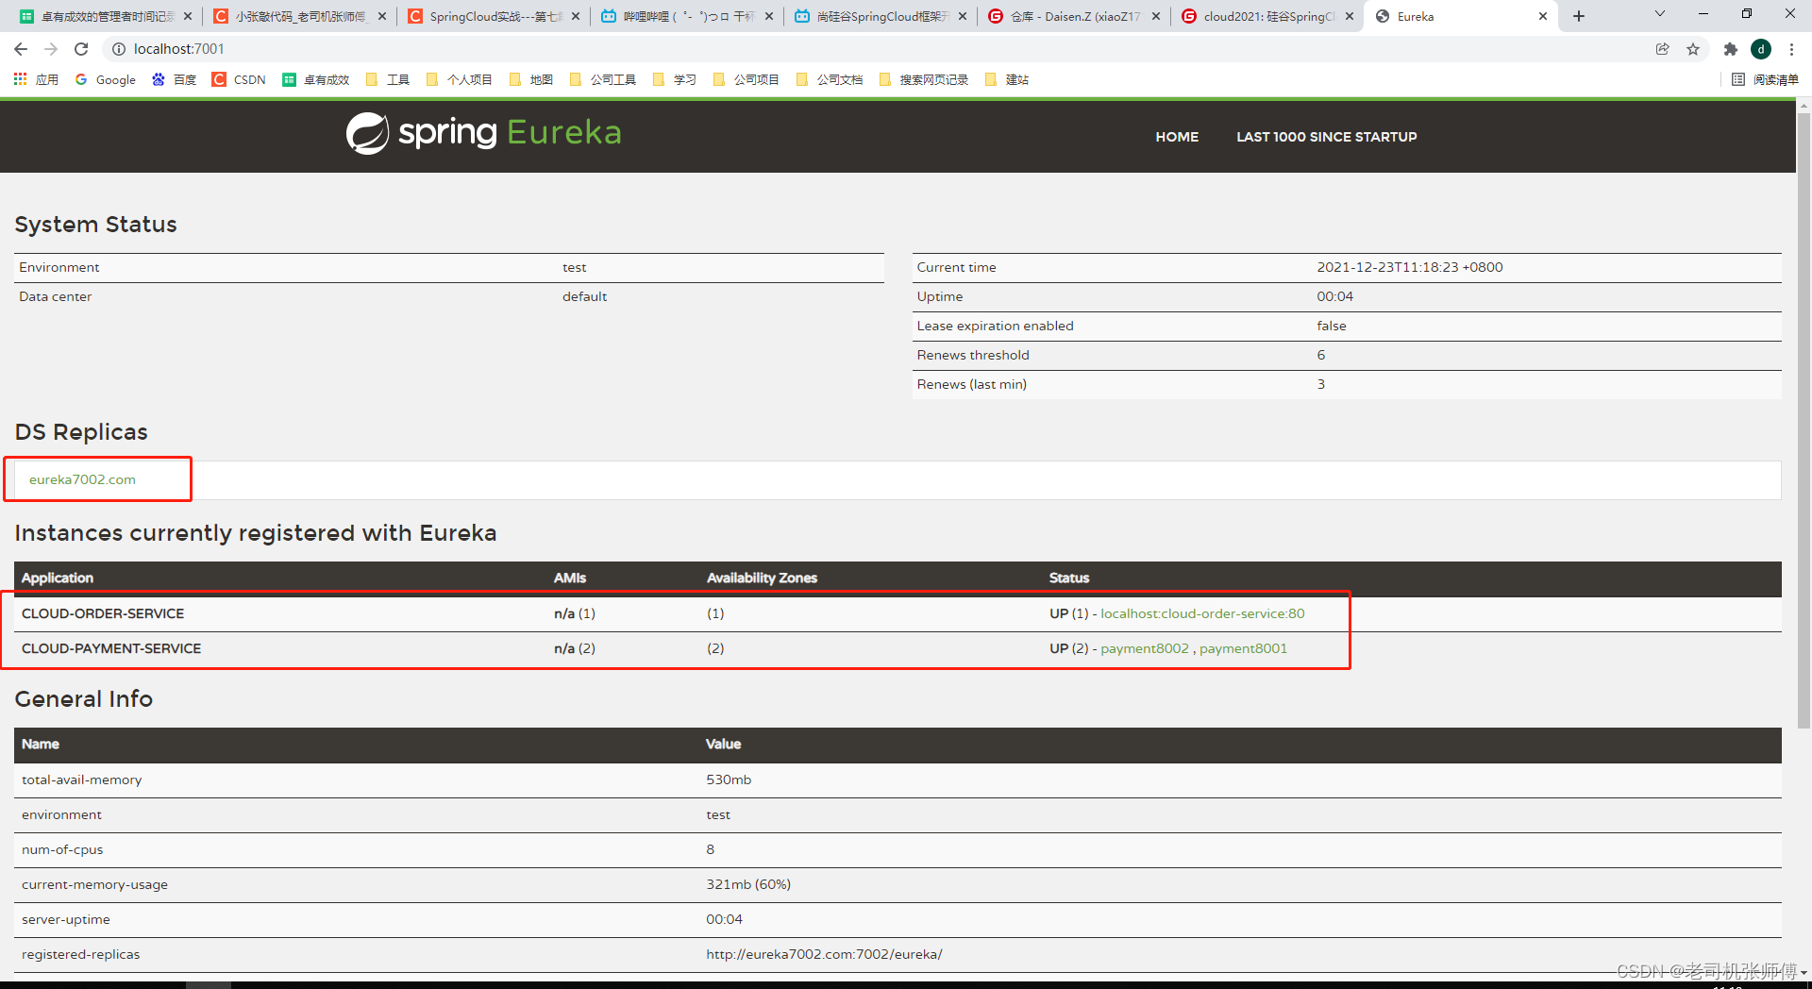Open the 公司项目 bookmark folder
Screen dimensions: 1812x989
coord(747,79)
